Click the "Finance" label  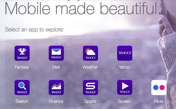coord(56,101)
